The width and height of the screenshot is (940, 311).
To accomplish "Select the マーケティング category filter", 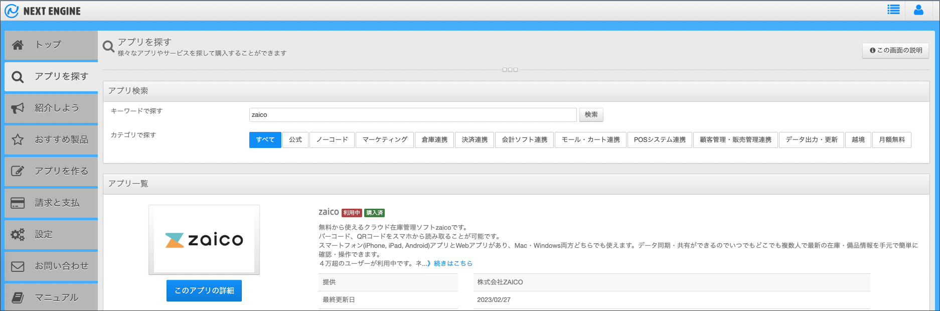I will 385,140.
